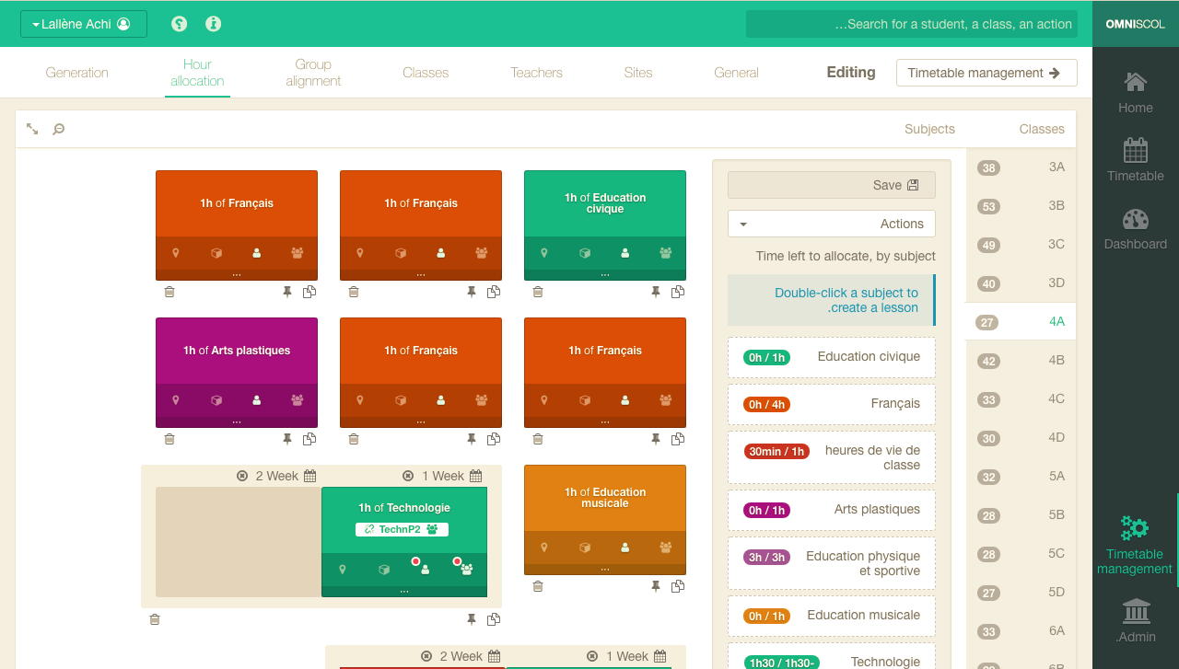Pin the Education civique lesson card

(656, 293)
